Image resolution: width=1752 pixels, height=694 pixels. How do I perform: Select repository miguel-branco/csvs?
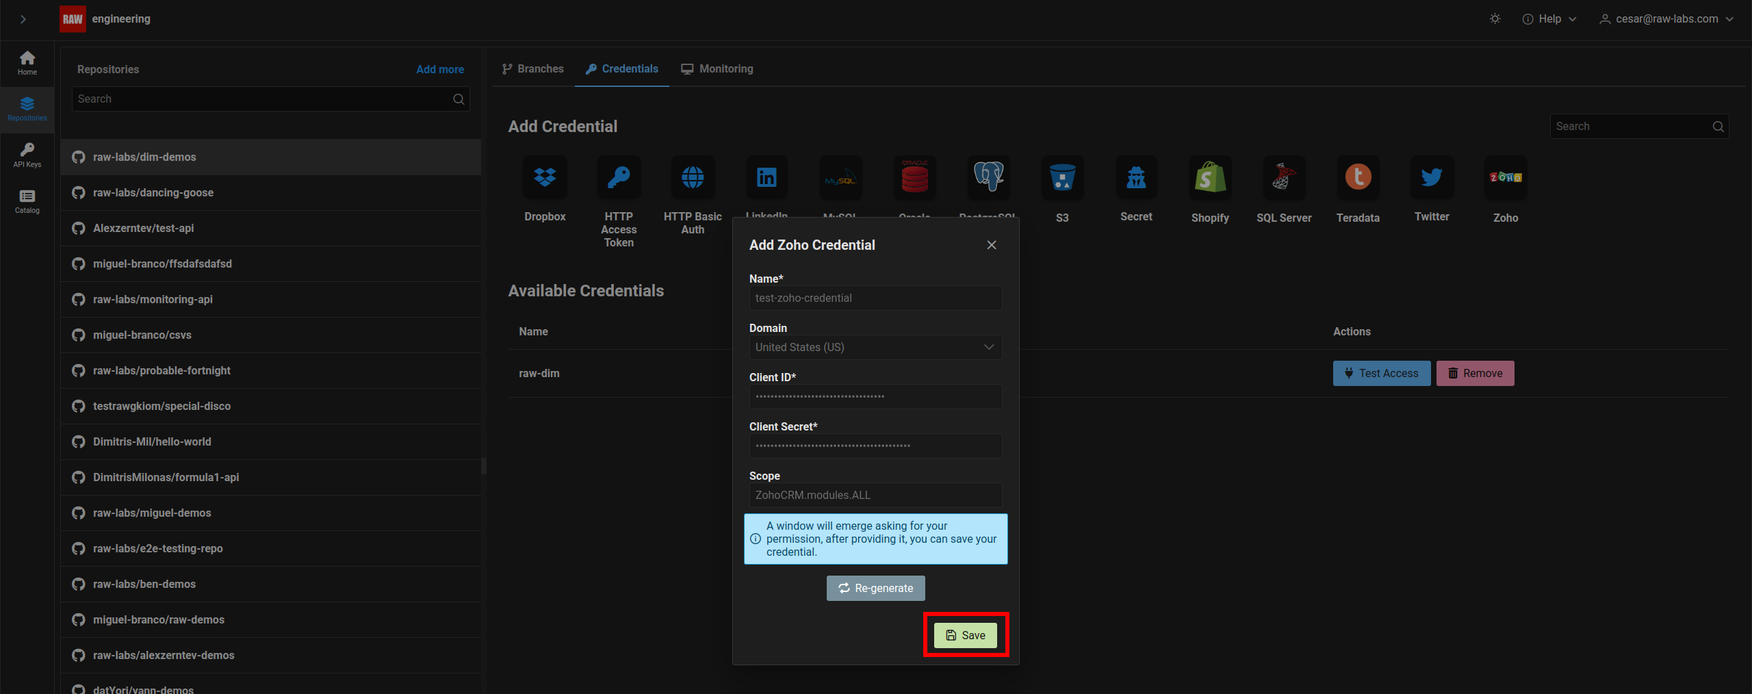[271, 335]
